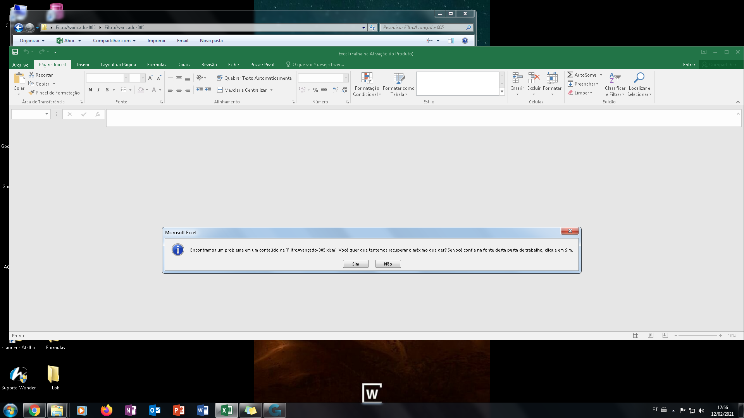This screenshot has height=418, width=744.
Task: Click the Formatar cells icon
Action: click(x=552, y=78)
